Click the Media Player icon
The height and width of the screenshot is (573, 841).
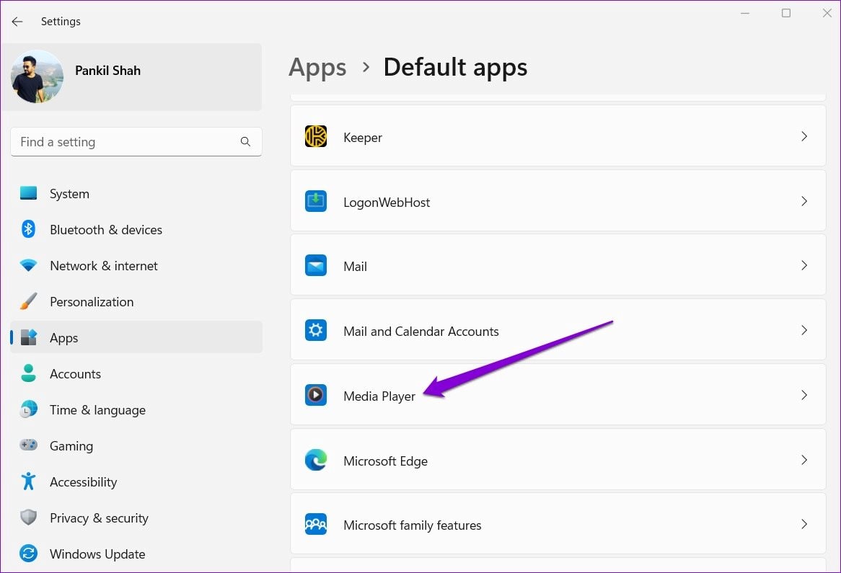pyautogui.click(x=316, y=395)
